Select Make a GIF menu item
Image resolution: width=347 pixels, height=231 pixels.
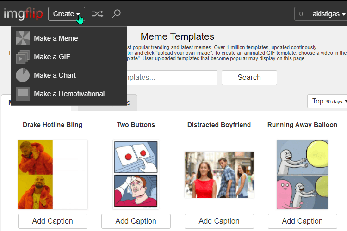pos(69,57)
